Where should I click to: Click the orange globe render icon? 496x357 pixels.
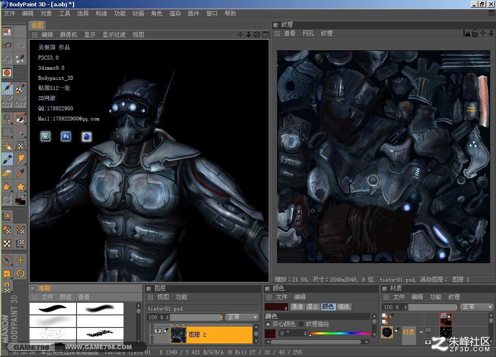pyautogui.click(x=7, y=73)
